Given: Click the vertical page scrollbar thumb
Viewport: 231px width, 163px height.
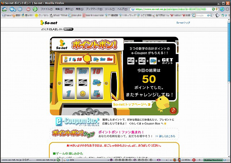Looking at the screenshot, I should (x=229, y=52).
